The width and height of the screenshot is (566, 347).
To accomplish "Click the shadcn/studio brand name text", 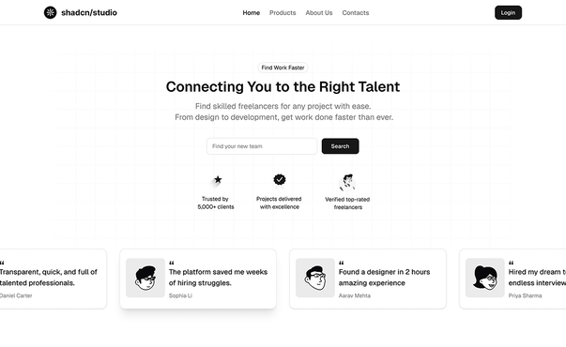I will 89,12.
